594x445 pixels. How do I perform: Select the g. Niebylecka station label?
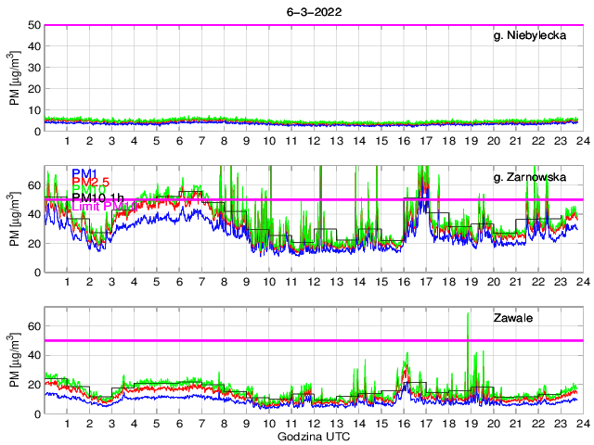tap(535, 36)
